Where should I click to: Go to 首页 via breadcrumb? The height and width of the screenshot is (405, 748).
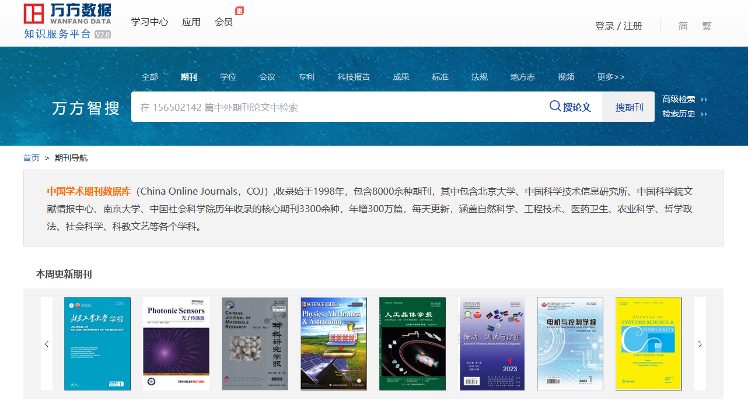(32, 158)
